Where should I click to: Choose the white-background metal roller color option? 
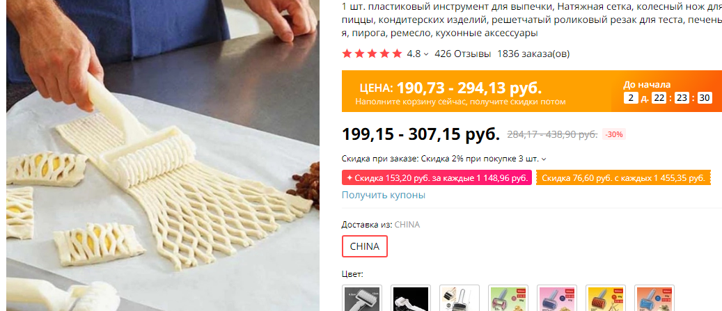pos(459,298)
